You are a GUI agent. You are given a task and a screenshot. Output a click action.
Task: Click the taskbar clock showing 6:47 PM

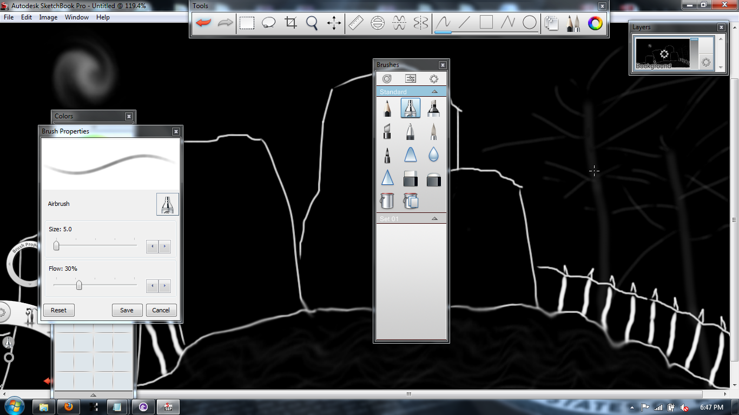[711, 407]
